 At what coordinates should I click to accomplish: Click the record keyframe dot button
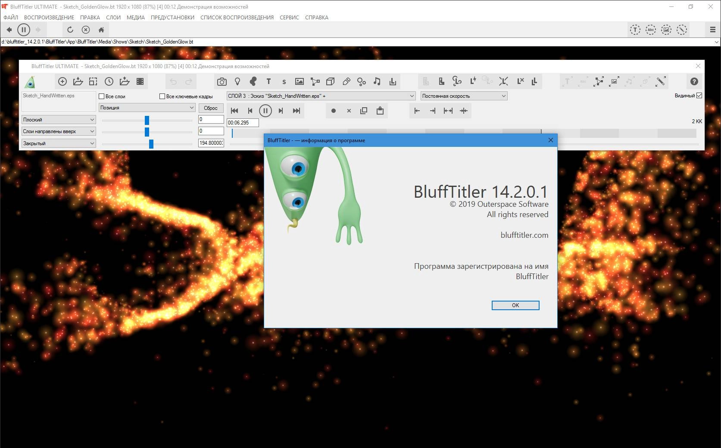333,111
